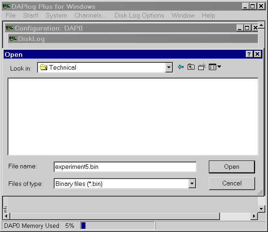The height and width of the screenshot is (232, 268).
Task: Click the Open dialog help question mark
Action: click(x=249, y=54)
